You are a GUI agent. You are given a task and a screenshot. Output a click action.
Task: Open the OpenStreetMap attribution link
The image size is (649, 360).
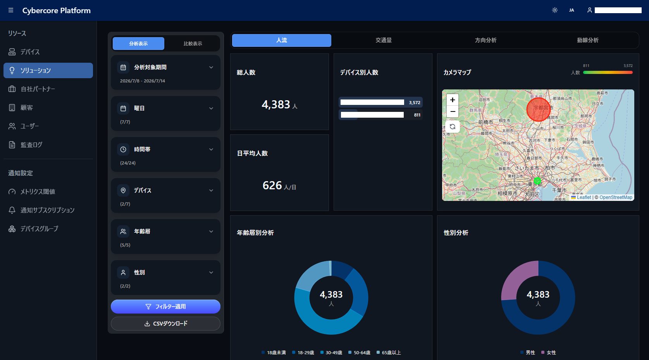(x=616, y=197)
